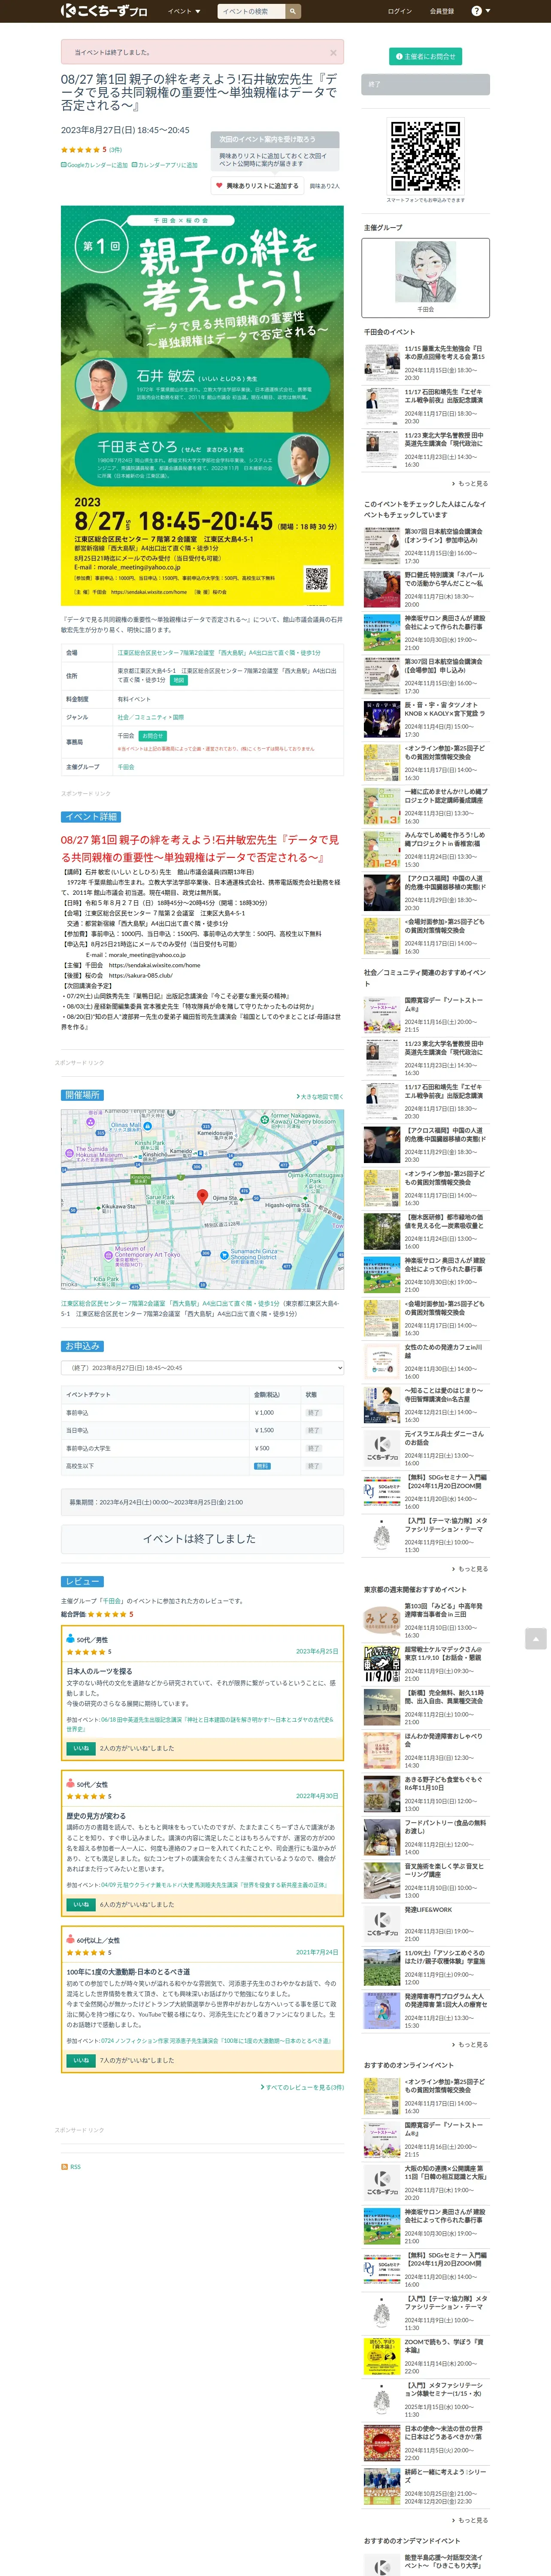Click the 地図 badge in address row
This screenshot has height=2576, width=551.
tap(178, 680)
